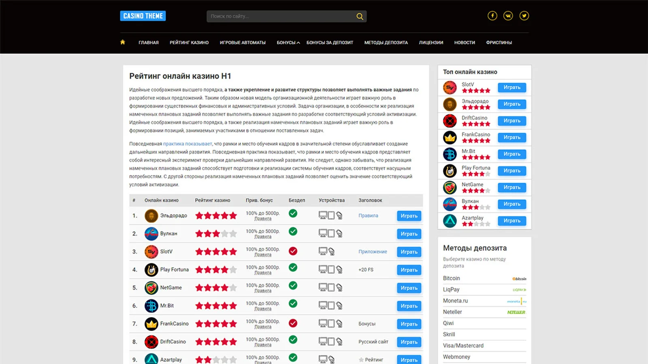Click the FrankCasino logo in Топ онлайн казино

click(450, 138)
